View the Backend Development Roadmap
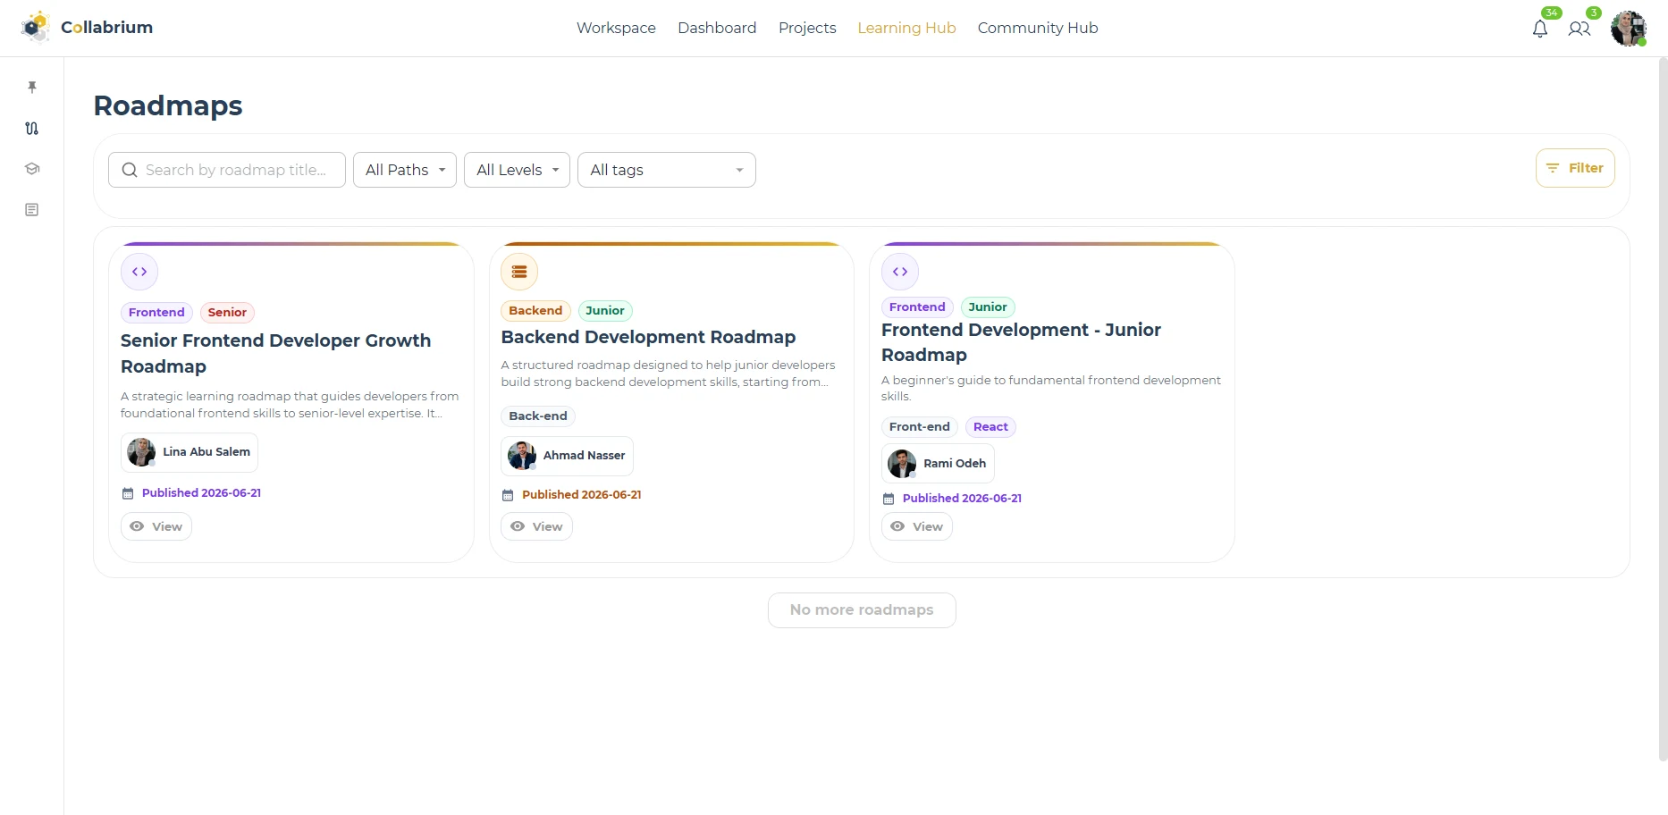The image size is (1668, 815). click(536, 526)
